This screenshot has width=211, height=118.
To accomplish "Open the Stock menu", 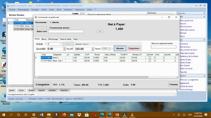I will pos(59,10).
